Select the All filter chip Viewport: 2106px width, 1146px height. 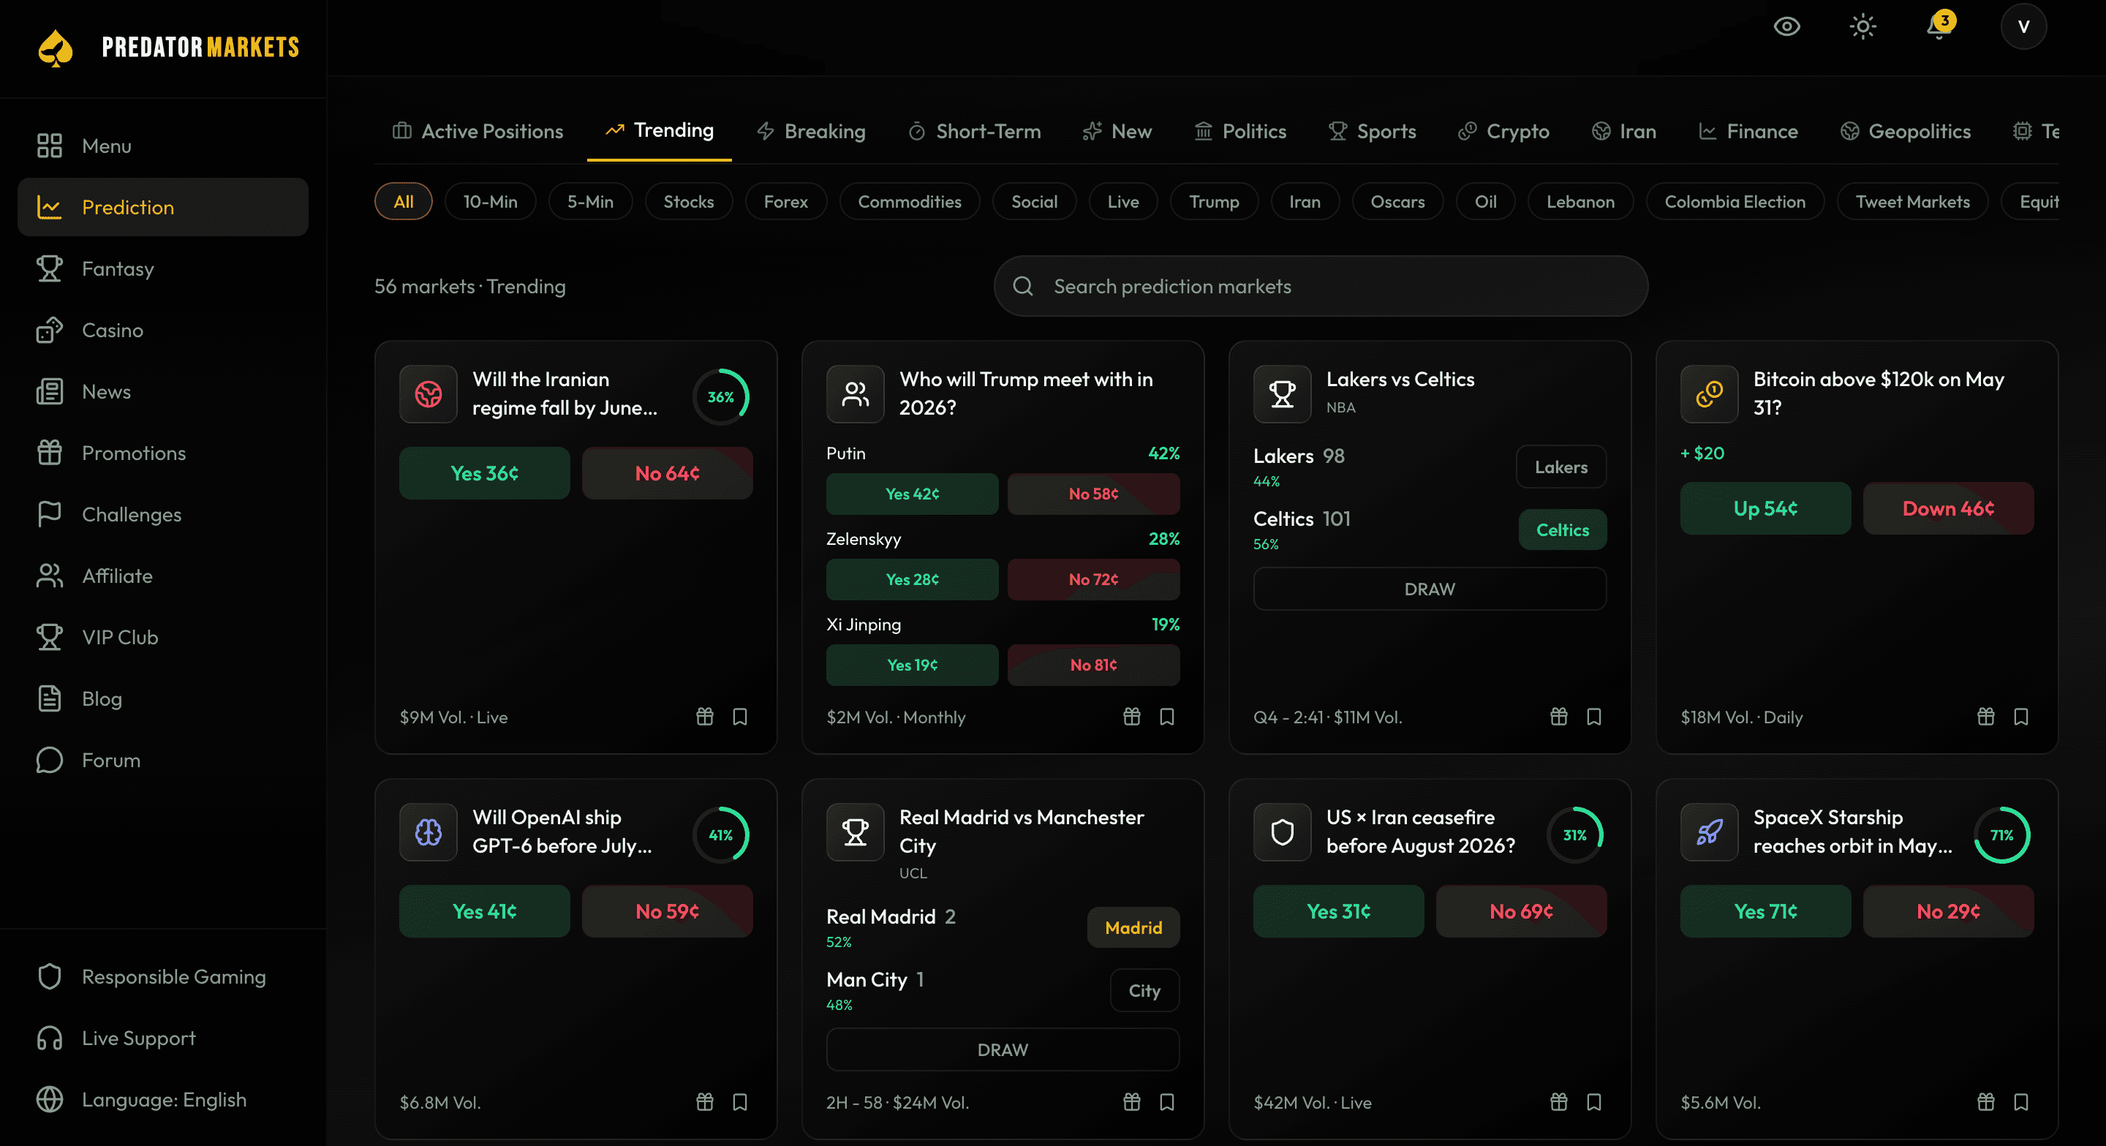point(403,201)
